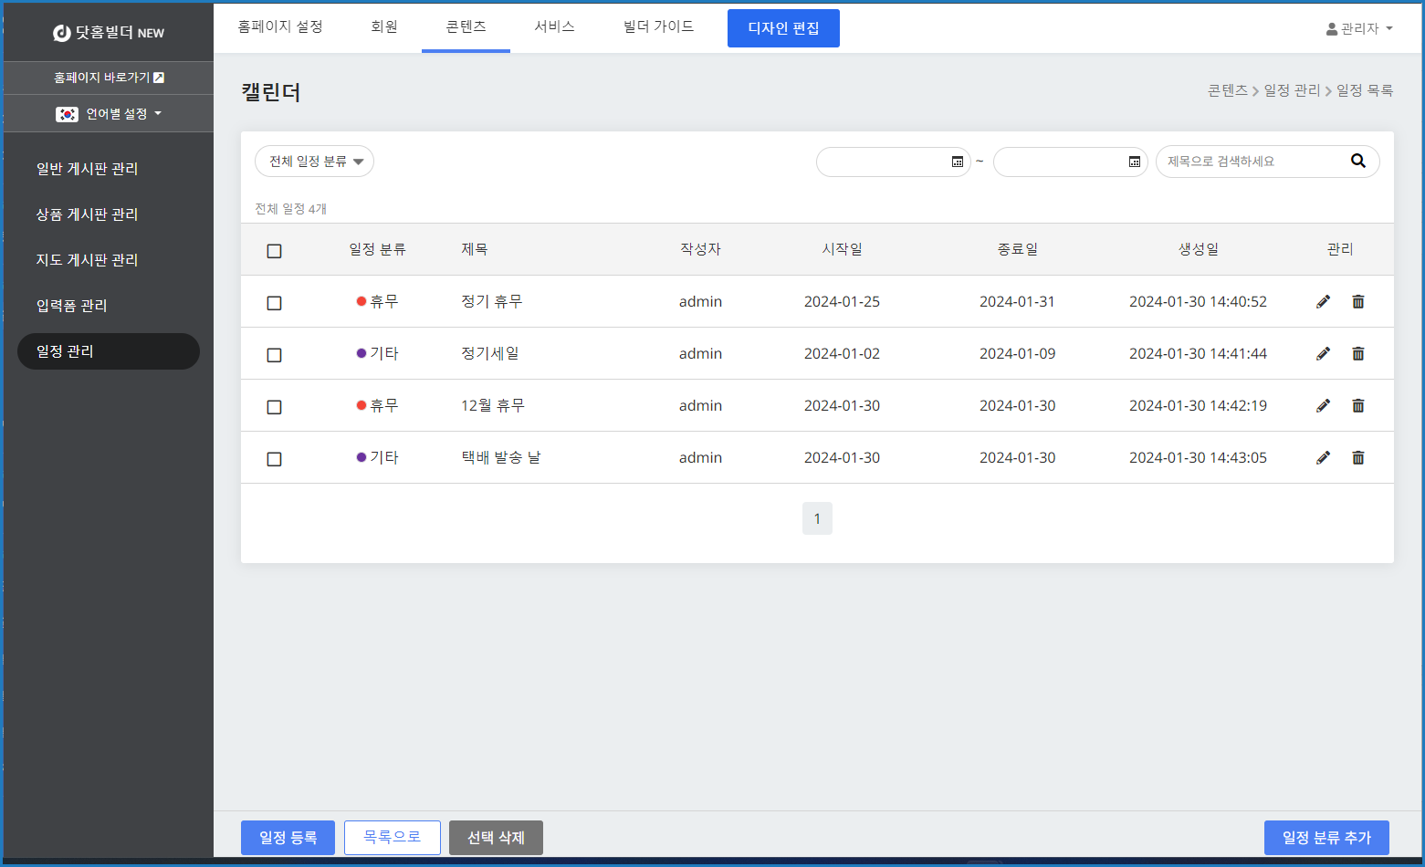Toggle the select-all checkbox in table header
The image size is (1425, 867).
[x=274, y=251]
